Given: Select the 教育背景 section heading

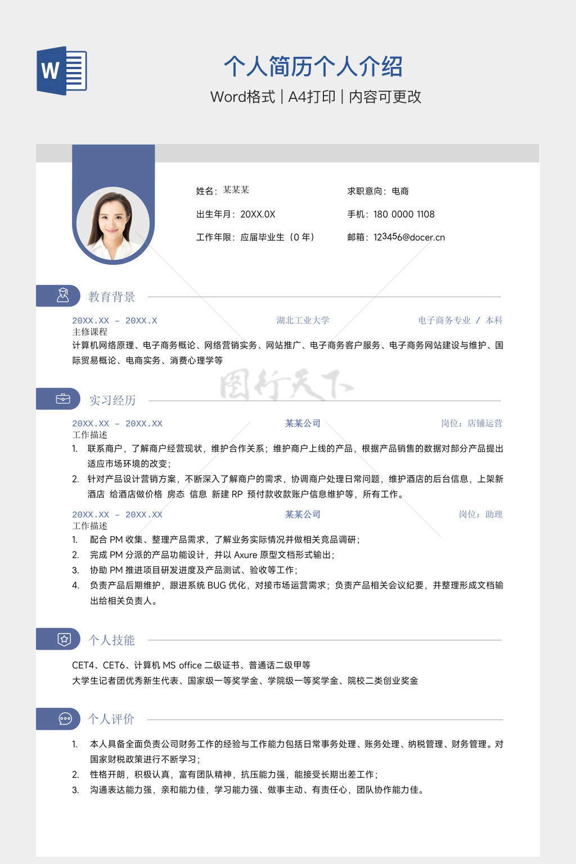Looking at the screenshot, I should 111,296.
